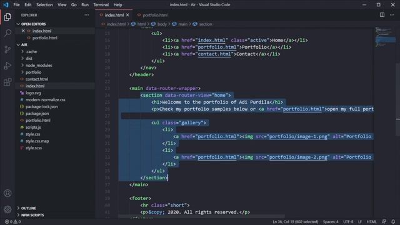Screen dimensions: 400x225
Task: Change indentation via Spaces: 4 status
Action: coord(331,222)
